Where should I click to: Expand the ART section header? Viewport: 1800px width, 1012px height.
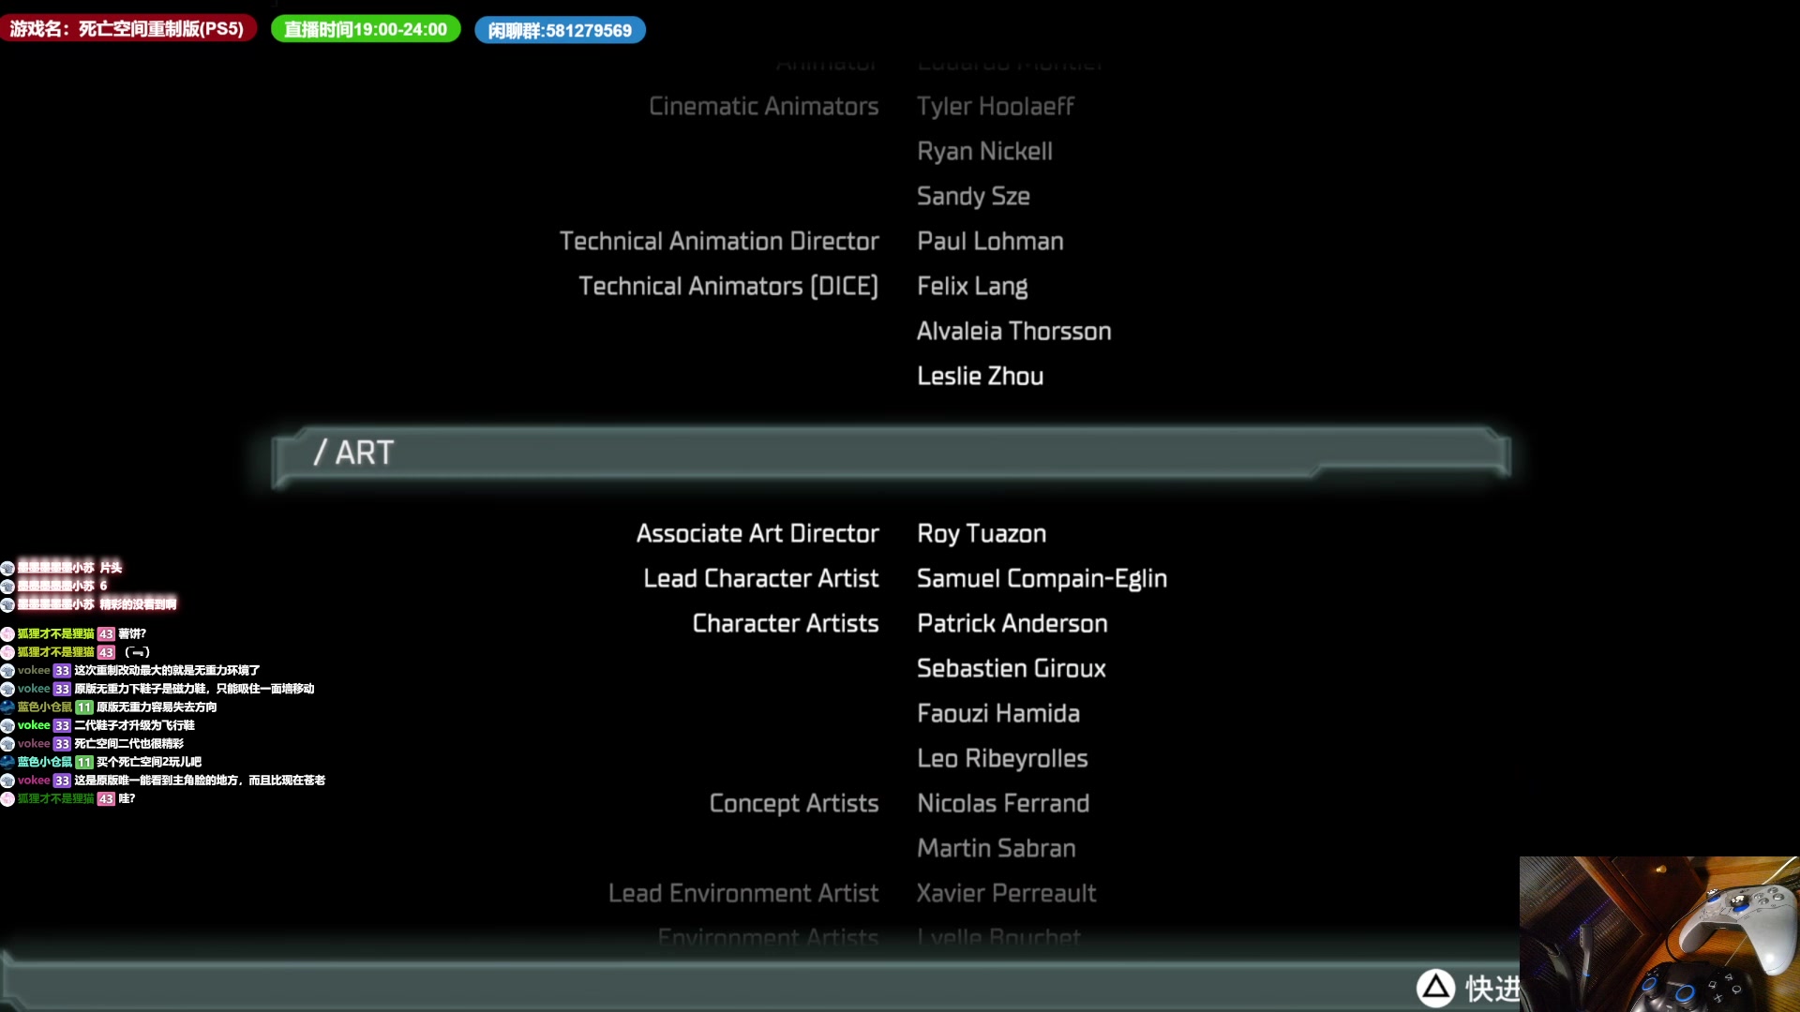pyautogui.click(x=888, y=453)
